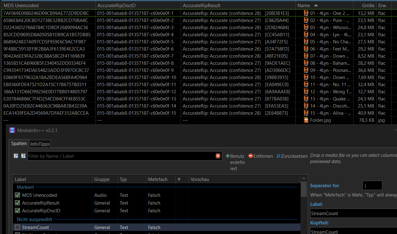Collapse the Nicht ausgewählt group header
The height and width of the screenshot is (234, 397).
tap(34, 219)
